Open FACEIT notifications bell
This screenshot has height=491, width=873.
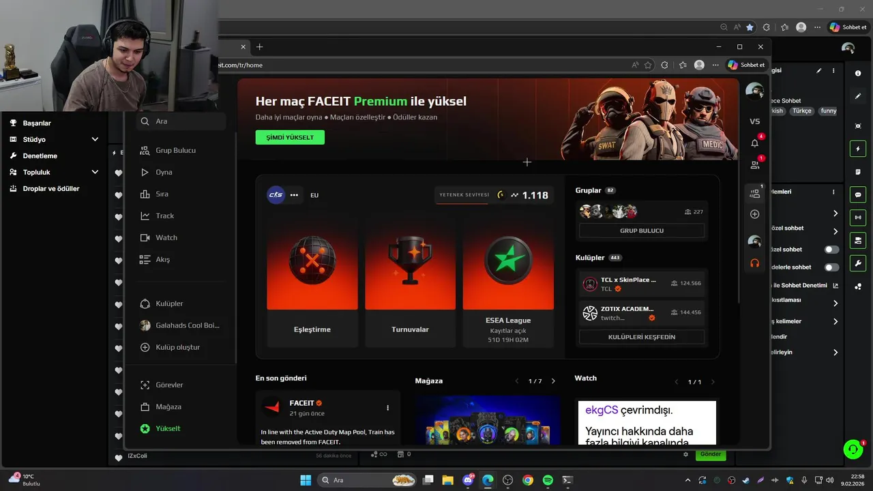(x=755, y=143)
